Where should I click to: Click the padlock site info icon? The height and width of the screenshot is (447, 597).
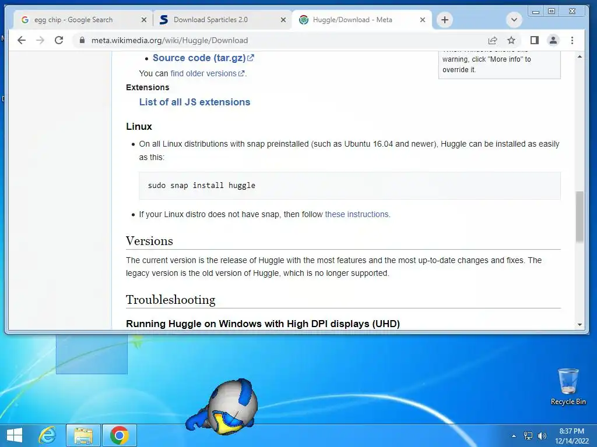pyautogui.click(x=82, y=40)
